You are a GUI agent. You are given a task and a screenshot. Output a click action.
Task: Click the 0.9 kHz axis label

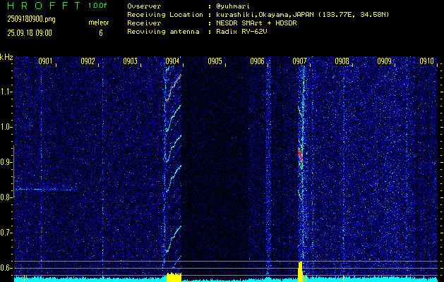[x=6, y=162]
